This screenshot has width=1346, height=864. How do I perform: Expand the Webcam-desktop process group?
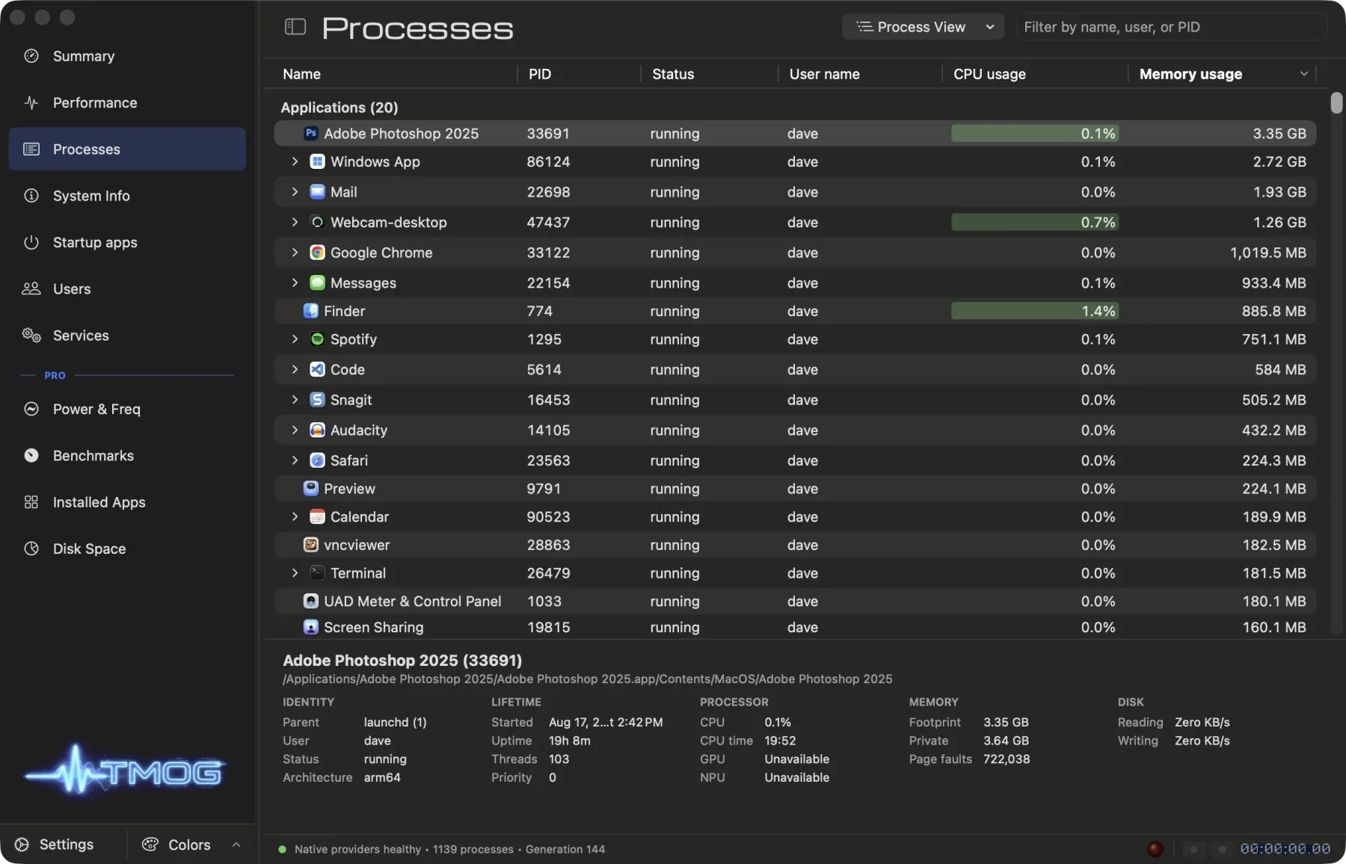click(295, 222)
